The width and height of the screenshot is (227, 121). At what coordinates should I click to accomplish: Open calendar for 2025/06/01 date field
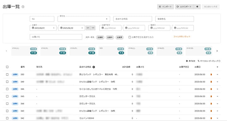pos(33,28)
